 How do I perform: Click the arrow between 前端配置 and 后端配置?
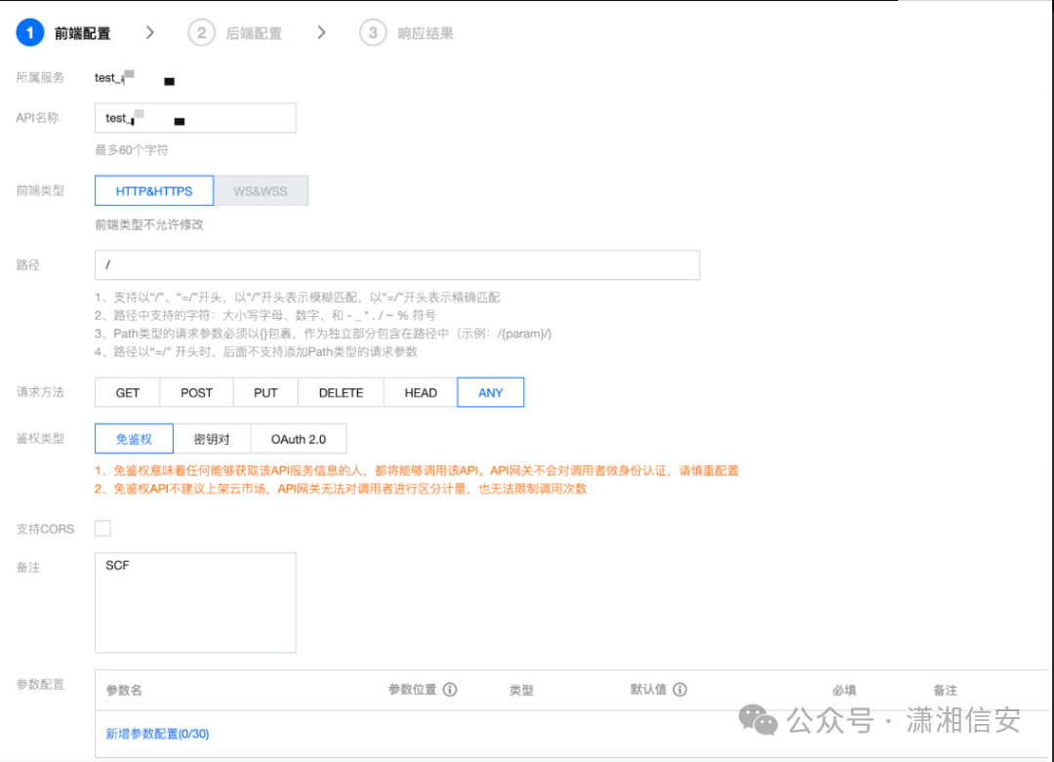150,31
